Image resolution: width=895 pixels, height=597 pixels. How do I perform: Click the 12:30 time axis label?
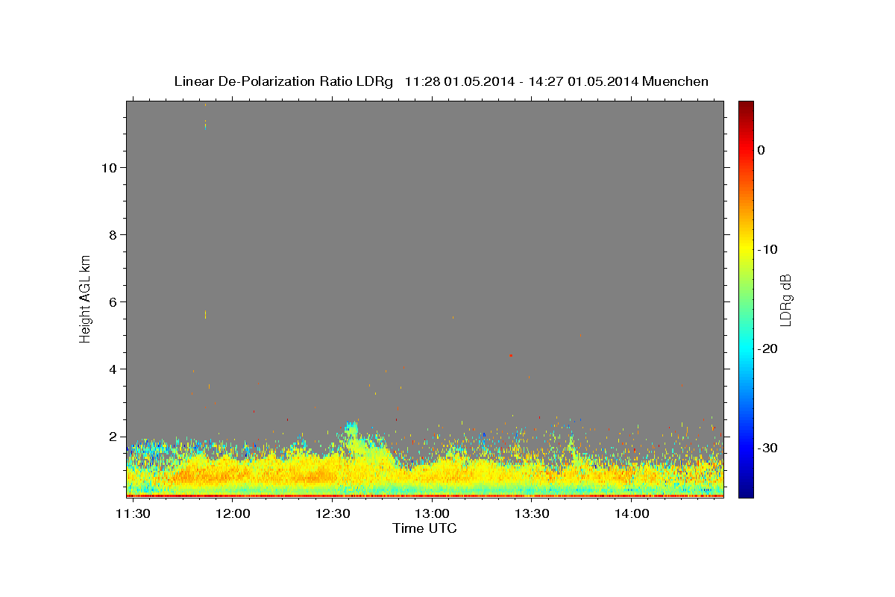[333, 514]
